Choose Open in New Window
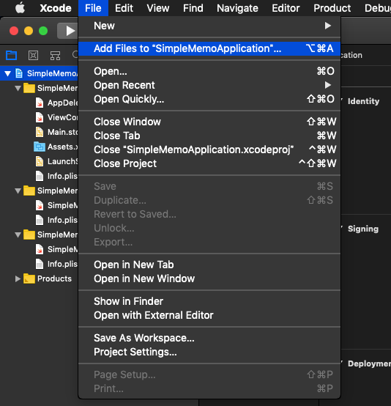Image resolution: width=391 pixels, height=406 pixels. 209,278
